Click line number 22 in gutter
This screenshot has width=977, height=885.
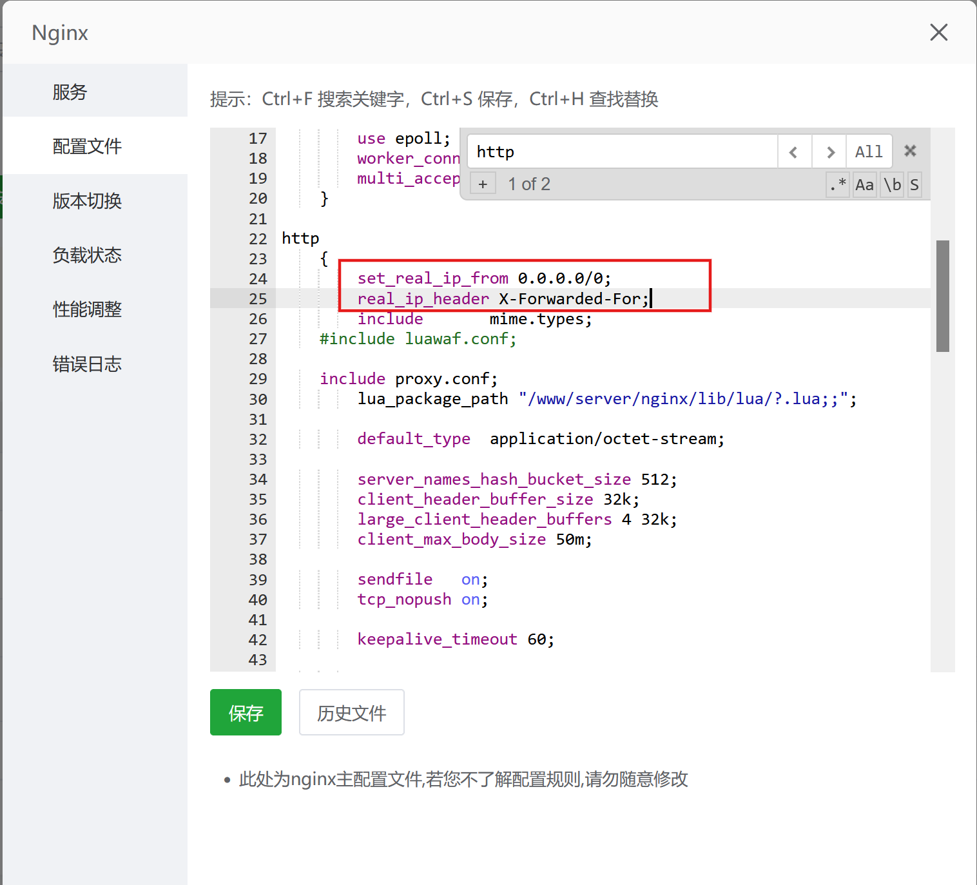click(x=258, y=239)
